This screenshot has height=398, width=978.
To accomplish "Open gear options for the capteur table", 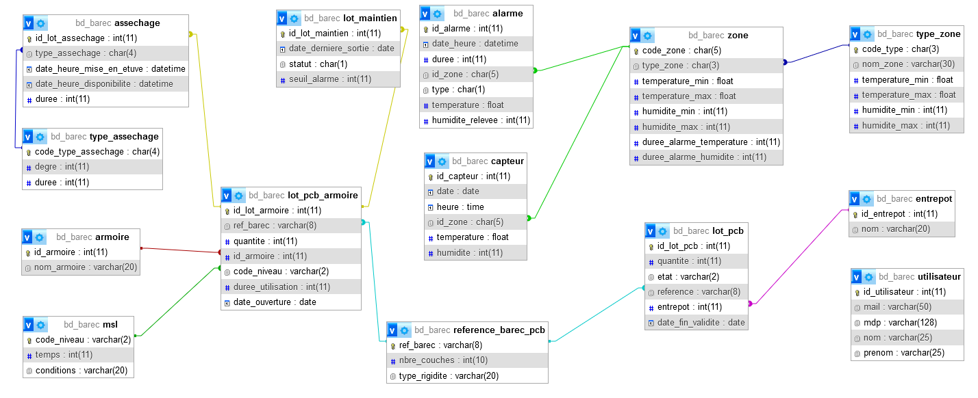I will [x=442, y=161].
